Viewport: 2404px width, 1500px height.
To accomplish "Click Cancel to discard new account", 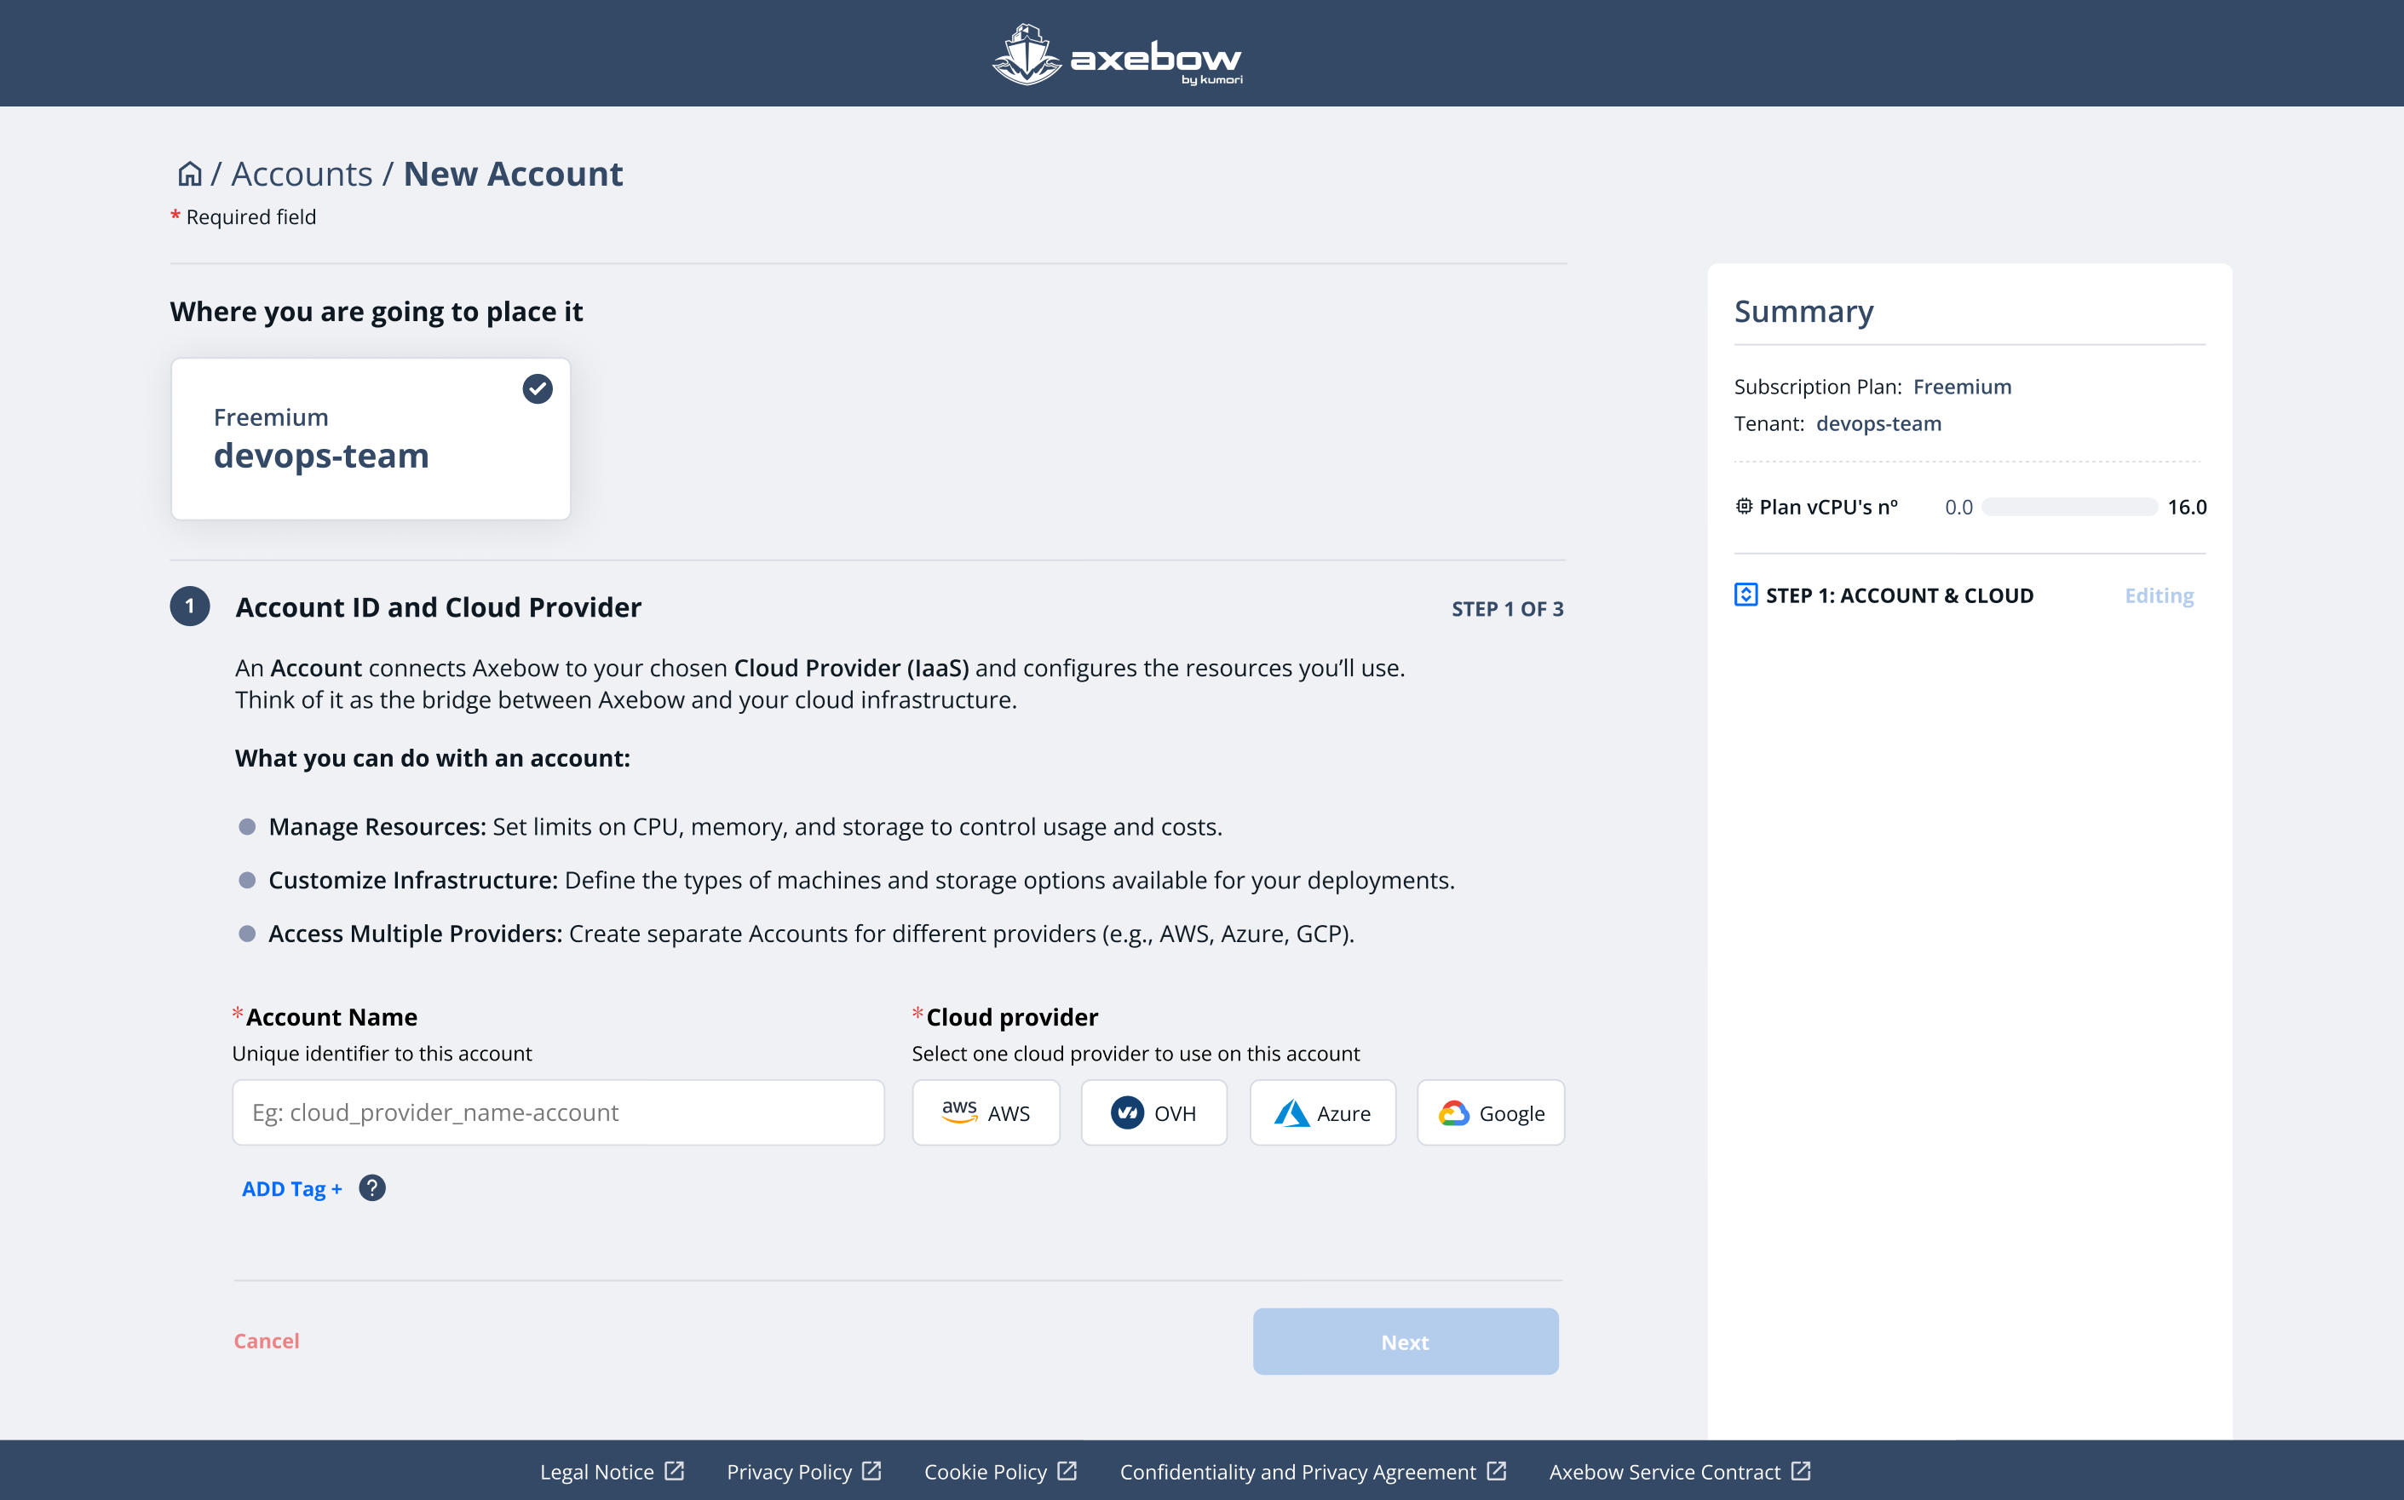I will 266,1342.
